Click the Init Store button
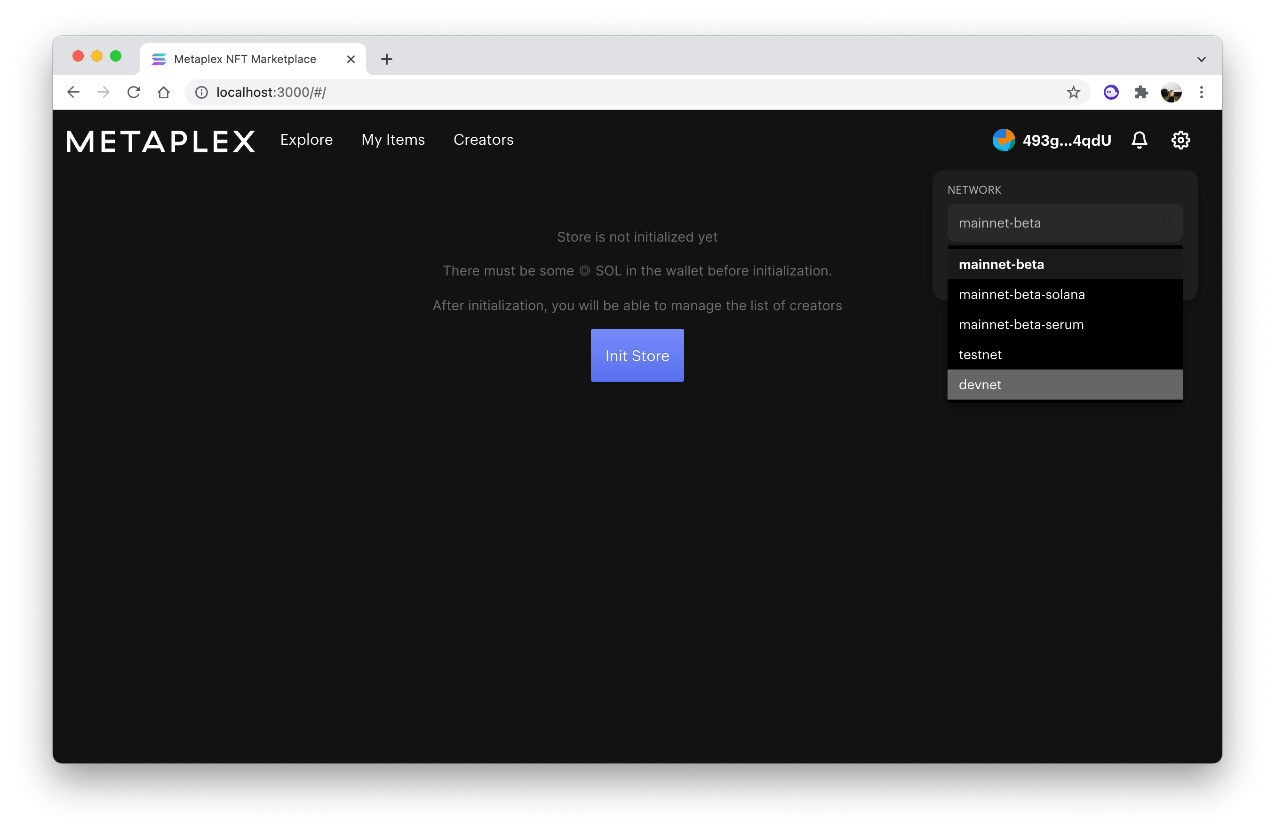 637,355
